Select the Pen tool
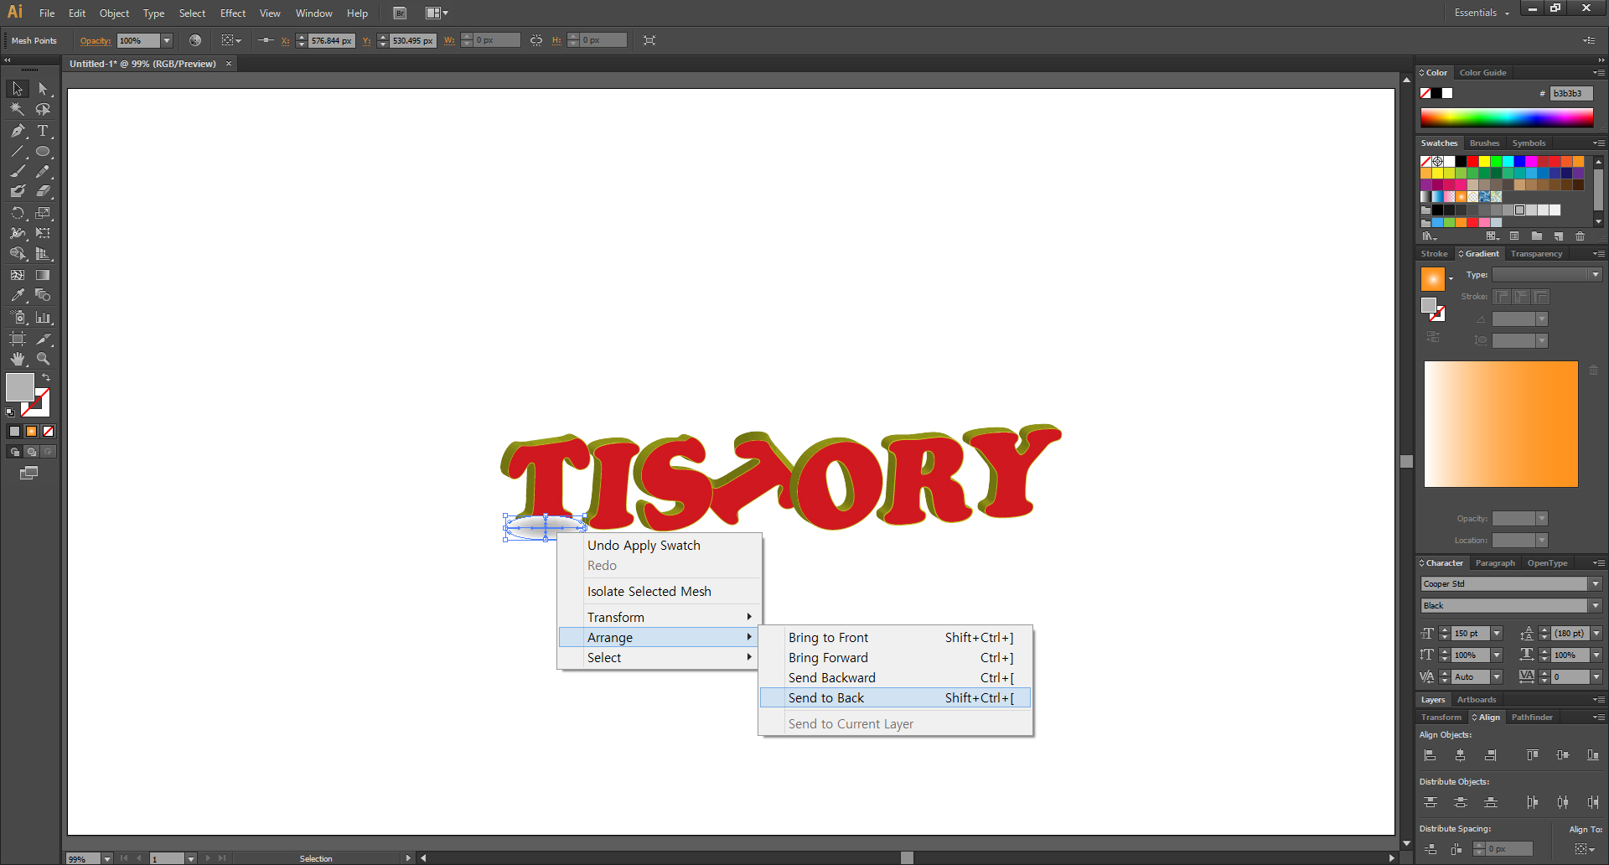Screen dimensions: 1609x865 point(17,131)
